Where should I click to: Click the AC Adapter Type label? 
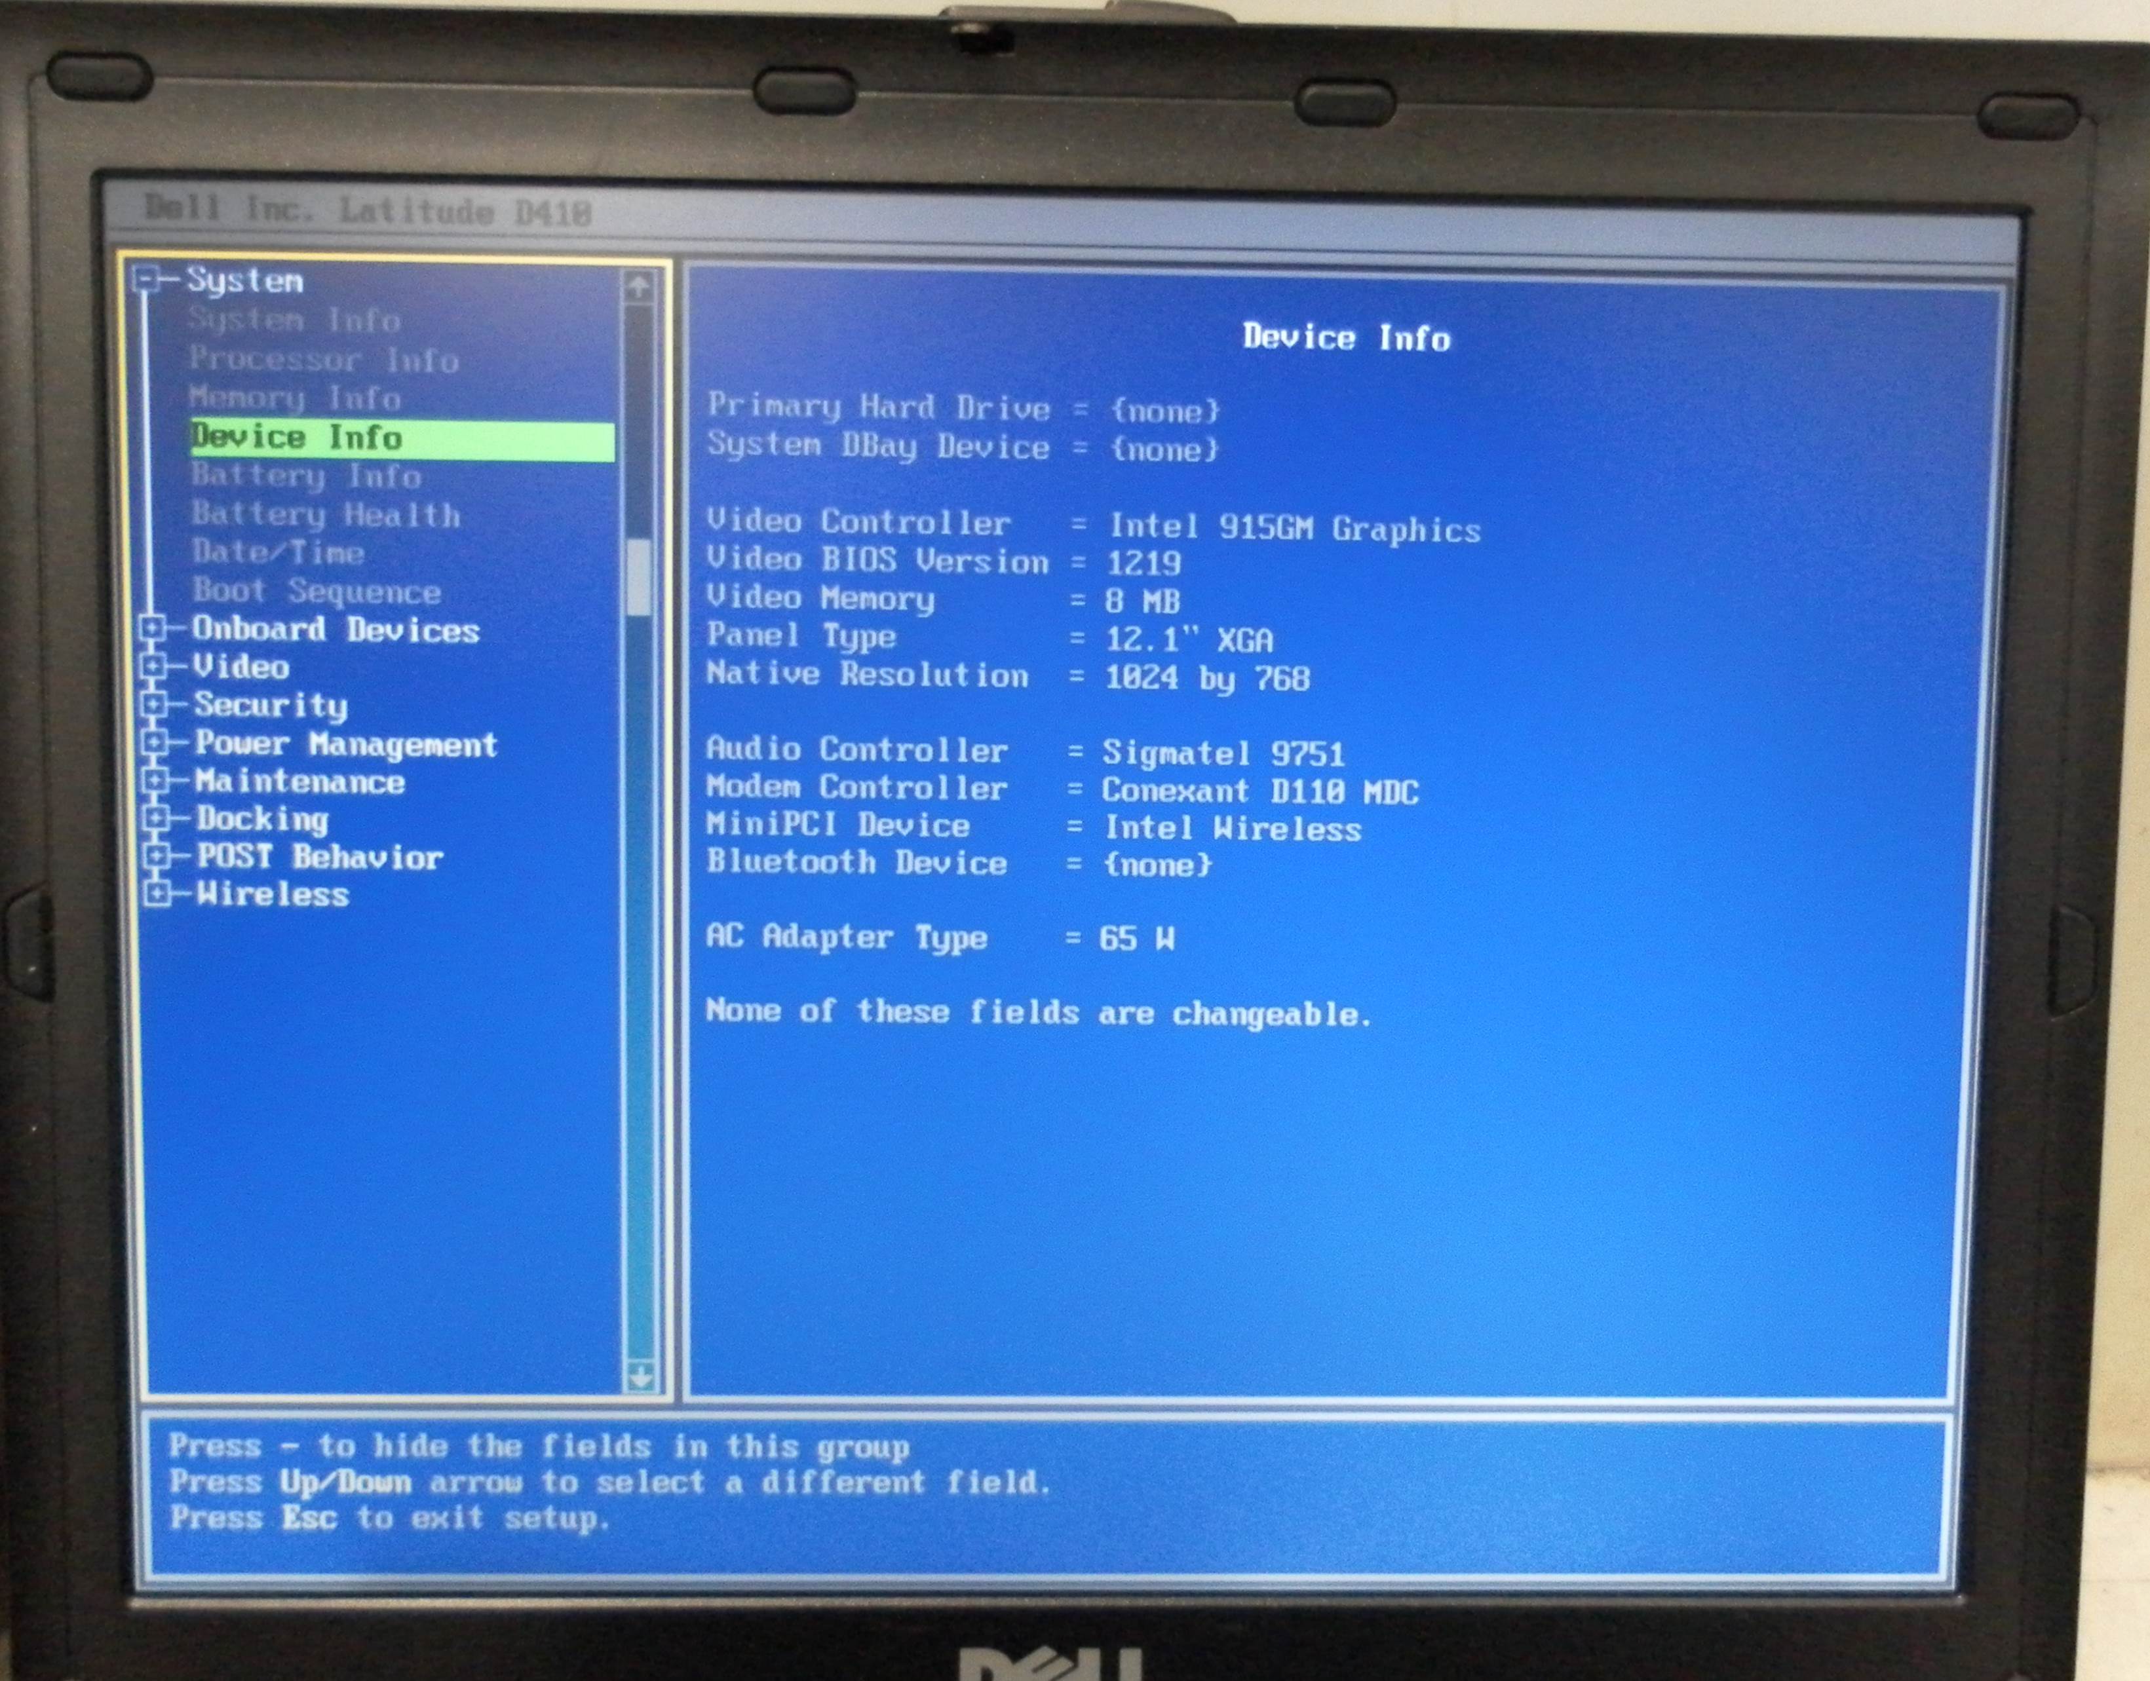[847, 937]
